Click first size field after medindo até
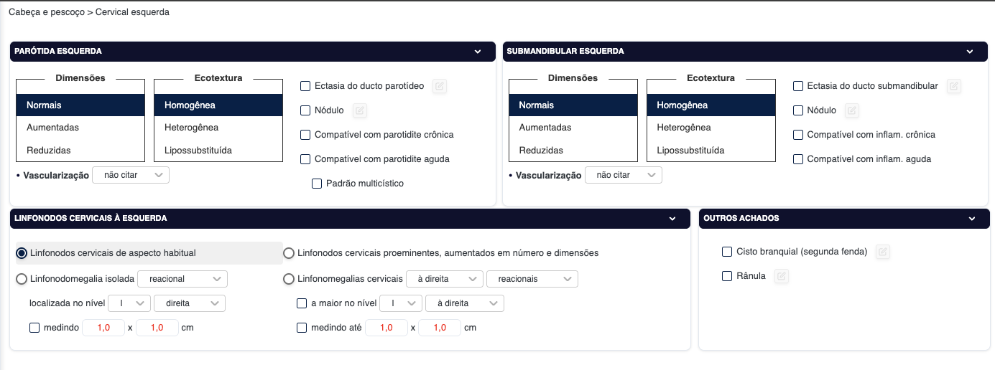995x370 pixels. tap(387, 328)
